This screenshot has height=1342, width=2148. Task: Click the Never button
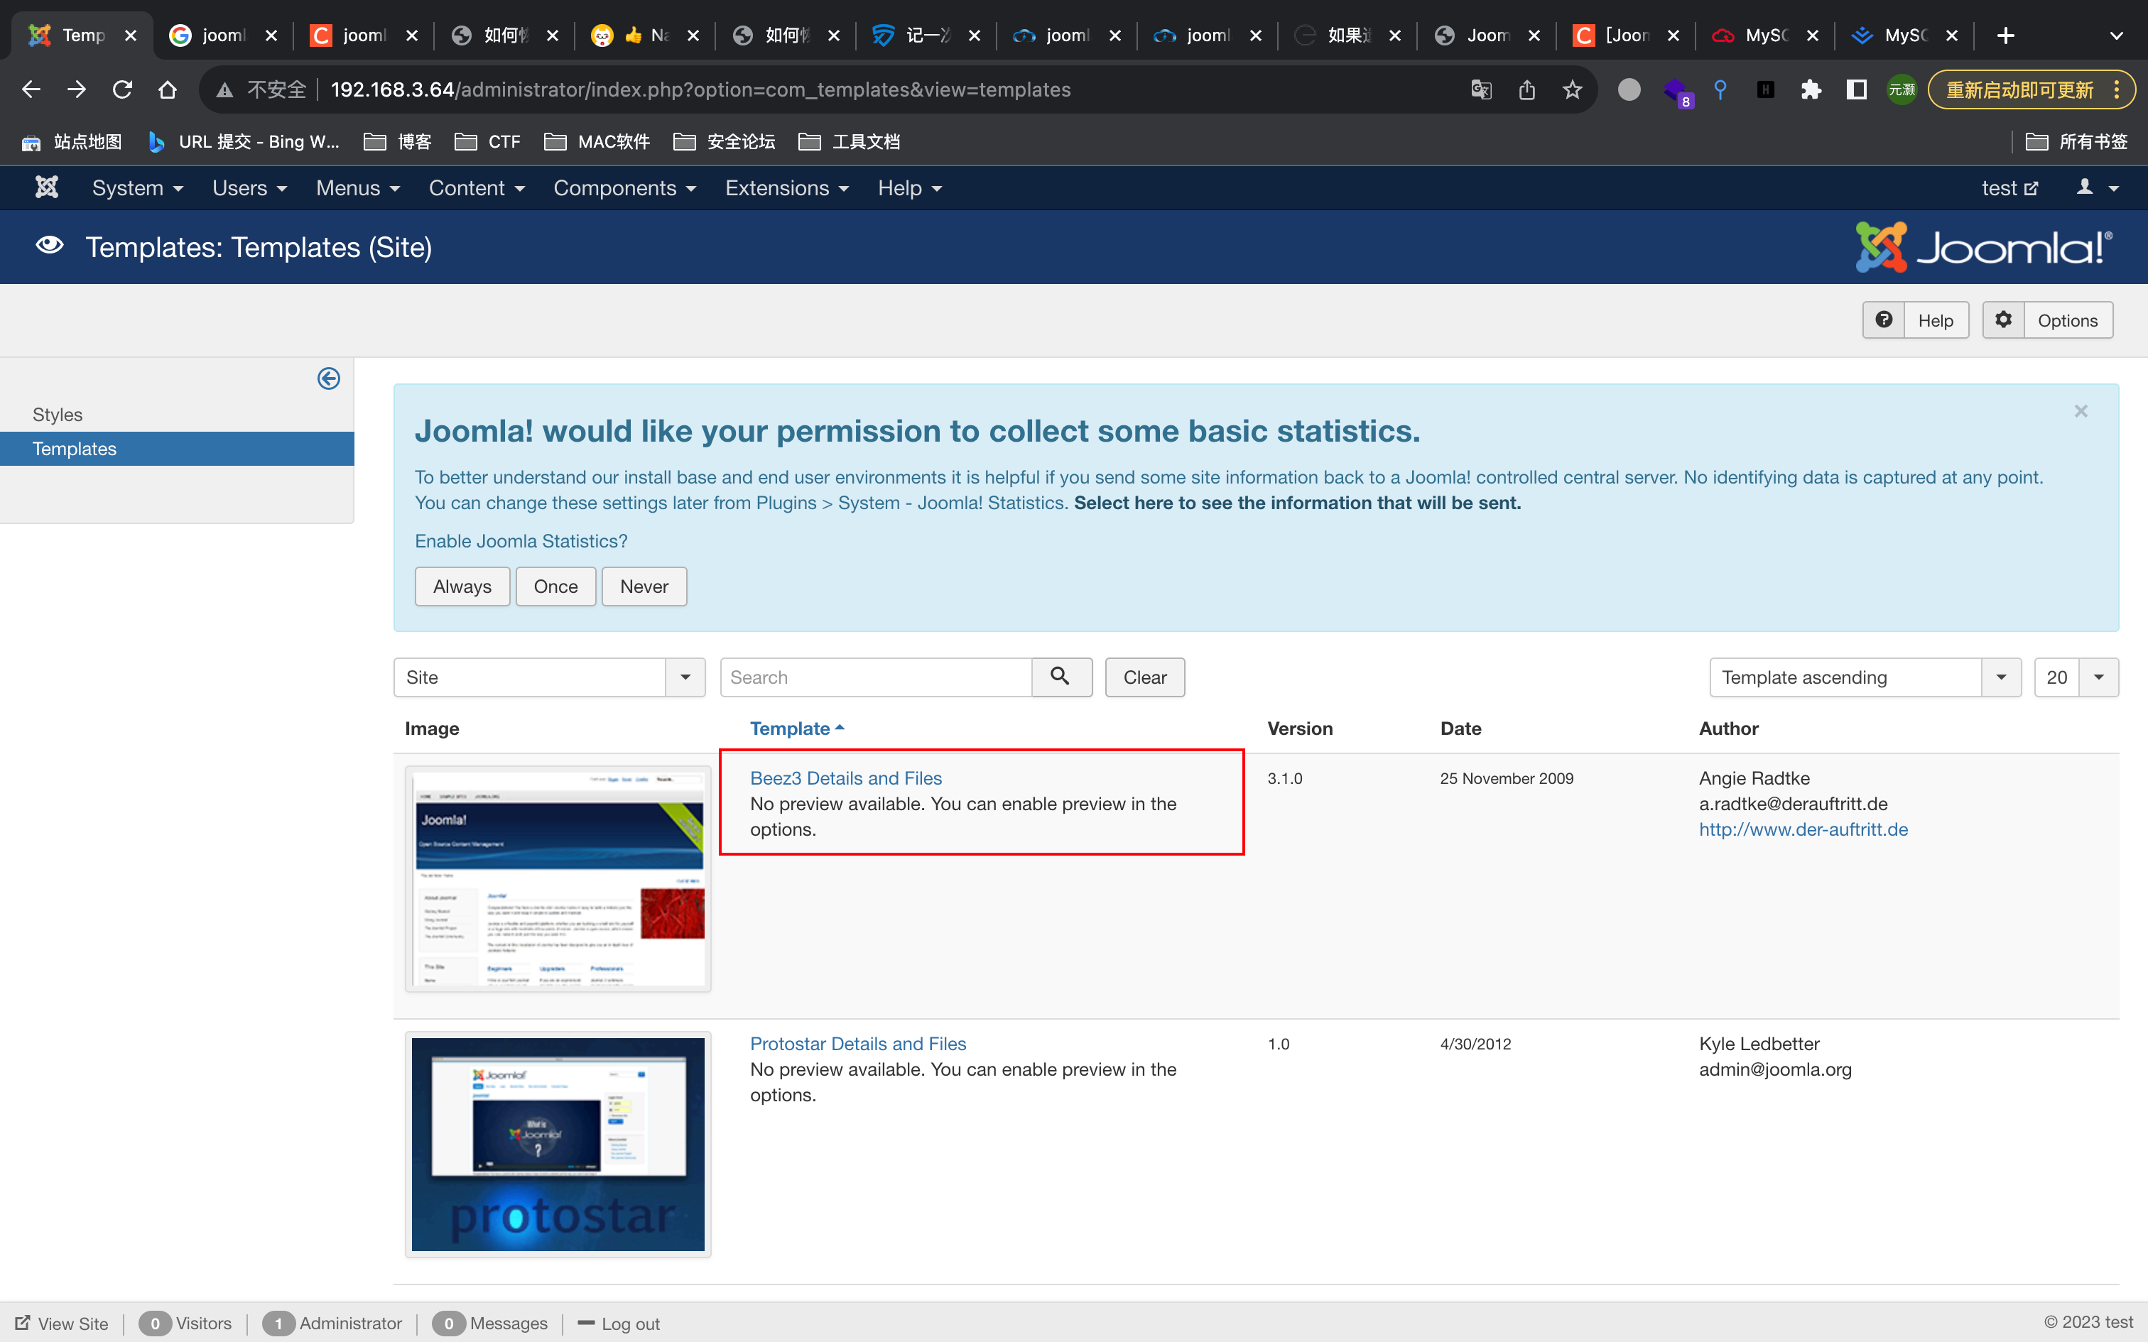644,587
